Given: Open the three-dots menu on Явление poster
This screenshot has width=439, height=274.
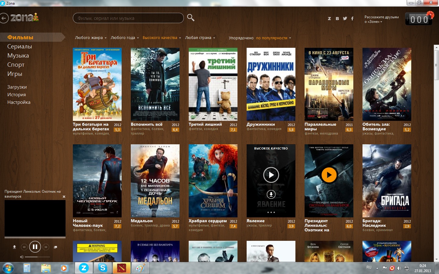Looking at the screenshot, I should pos(271,212).
